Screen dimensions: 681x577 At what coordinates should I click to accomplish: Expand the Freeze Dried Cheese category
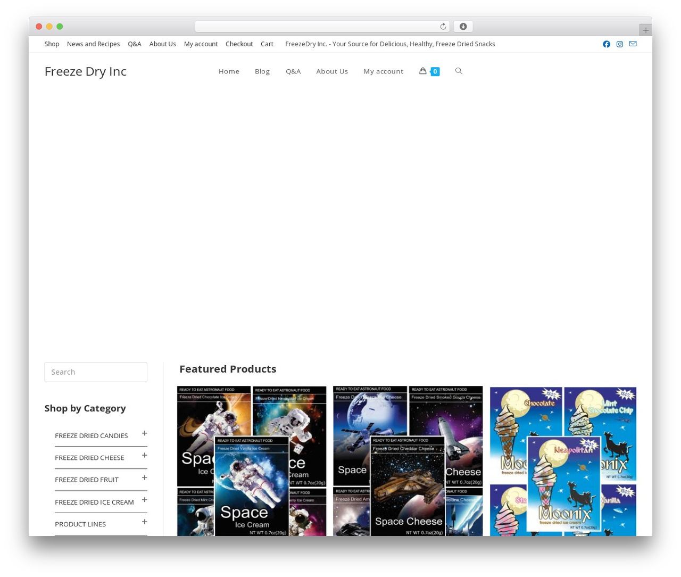point(144,455)
